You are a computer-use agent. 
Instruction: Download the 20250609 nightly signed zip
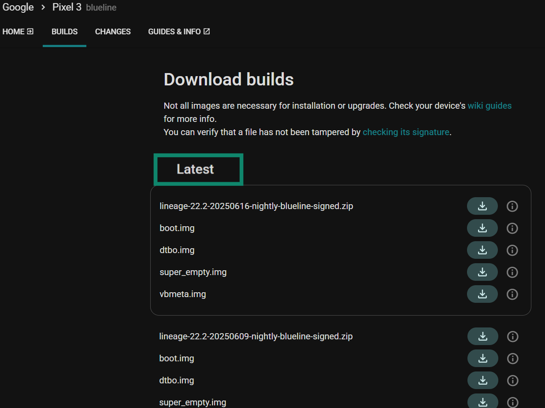pyautogui.click(x=482, y=336)
